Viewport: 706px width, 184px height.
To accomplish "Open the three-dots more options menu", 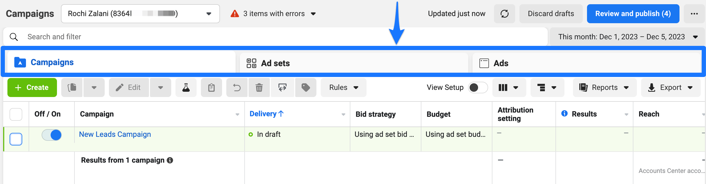I will coord(694,14).
